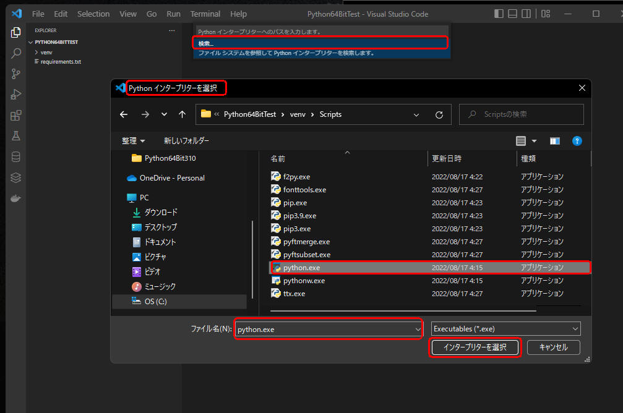Click the 新しいフォルダー button
Screen dimensions: 623x413
[x=186, y=140]
